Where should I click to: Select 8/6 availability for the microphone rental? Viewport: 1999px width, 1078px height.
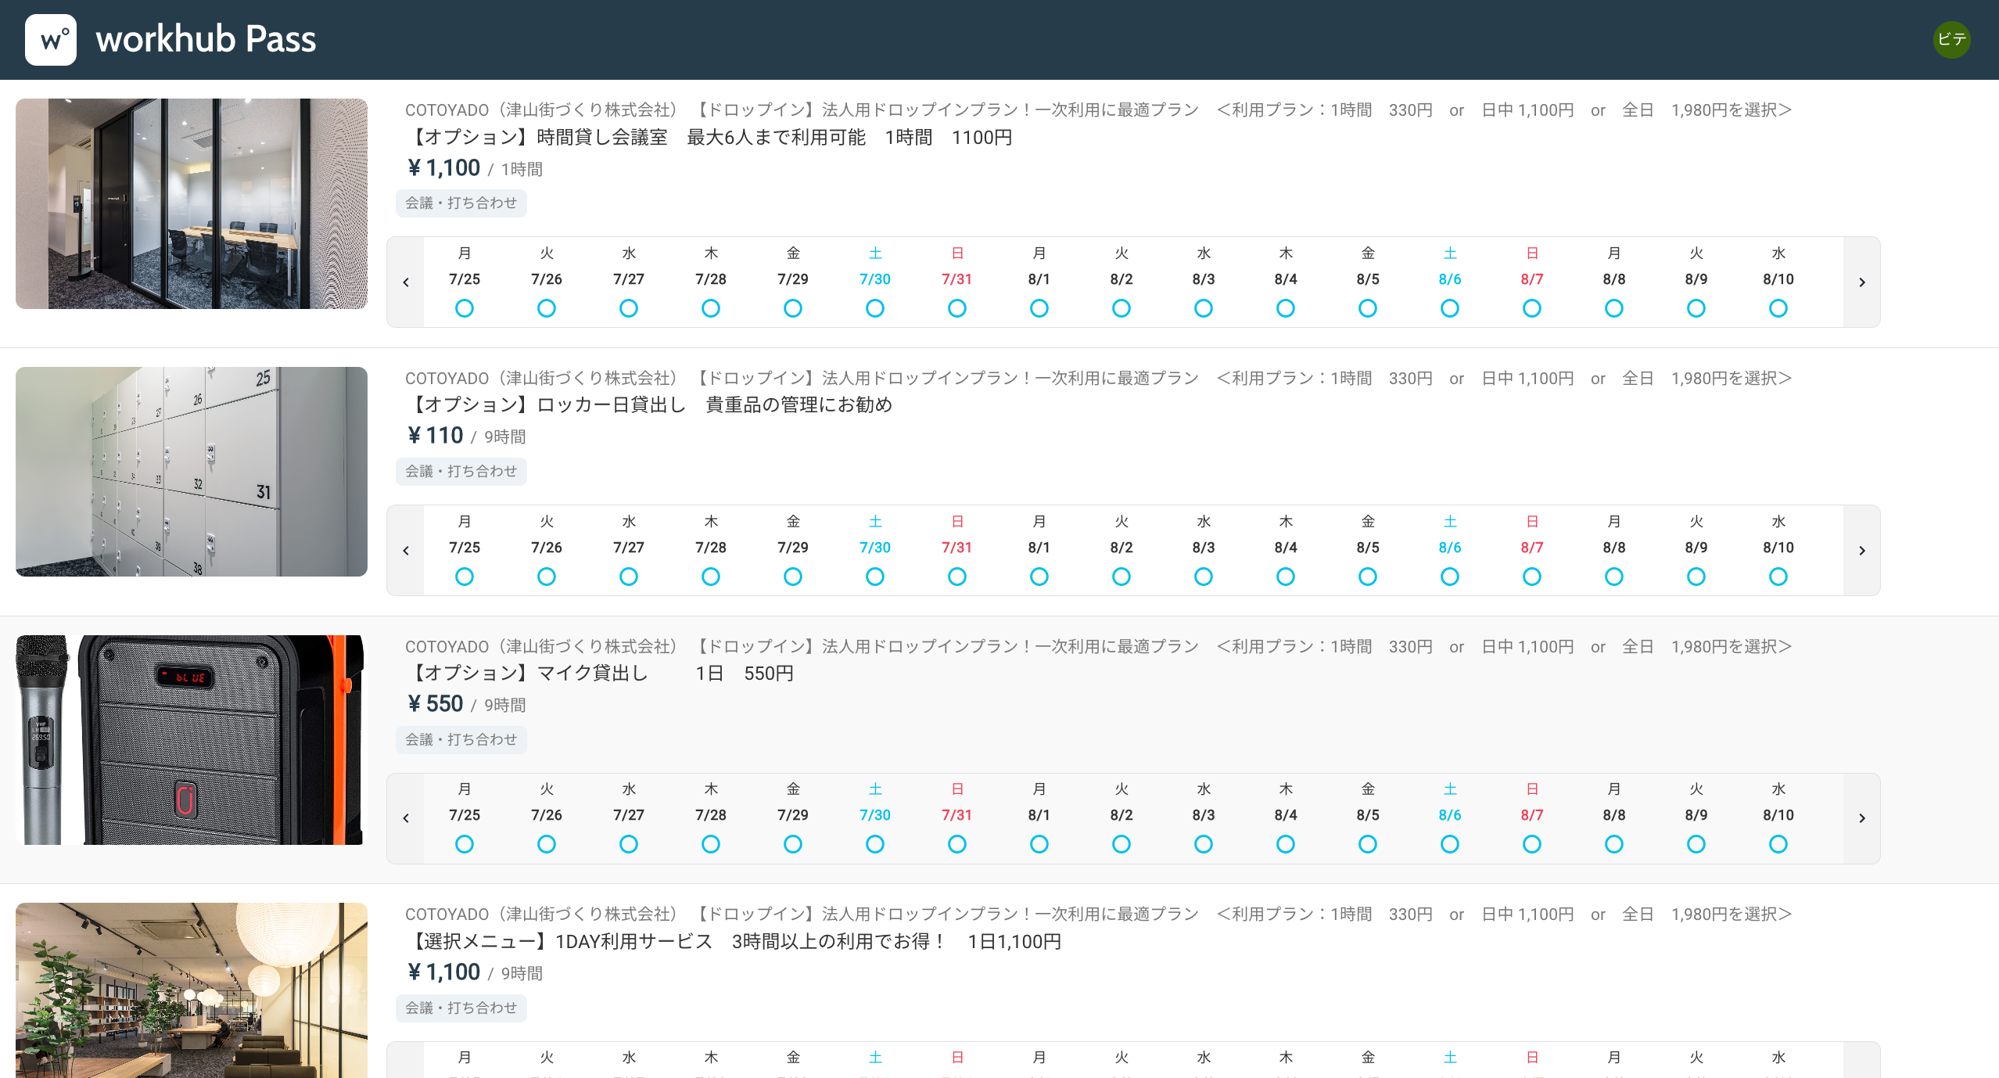(x=1448, y=845)
